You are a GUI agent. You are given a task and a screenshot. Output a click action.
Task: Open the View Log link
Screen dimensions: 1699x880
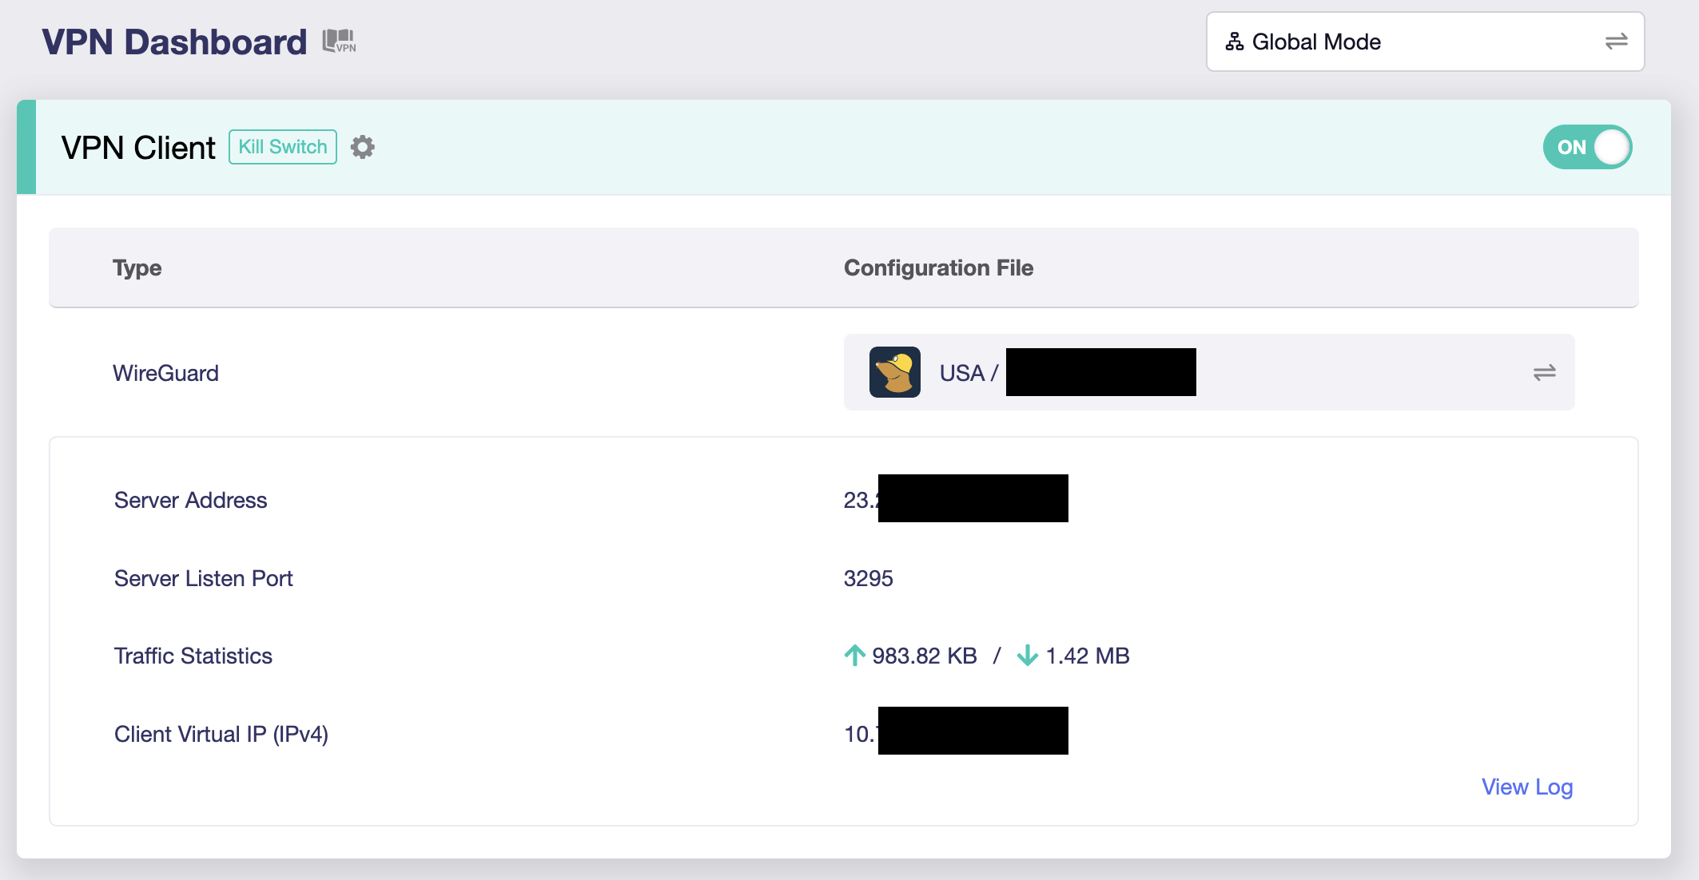click(1526, 787)
